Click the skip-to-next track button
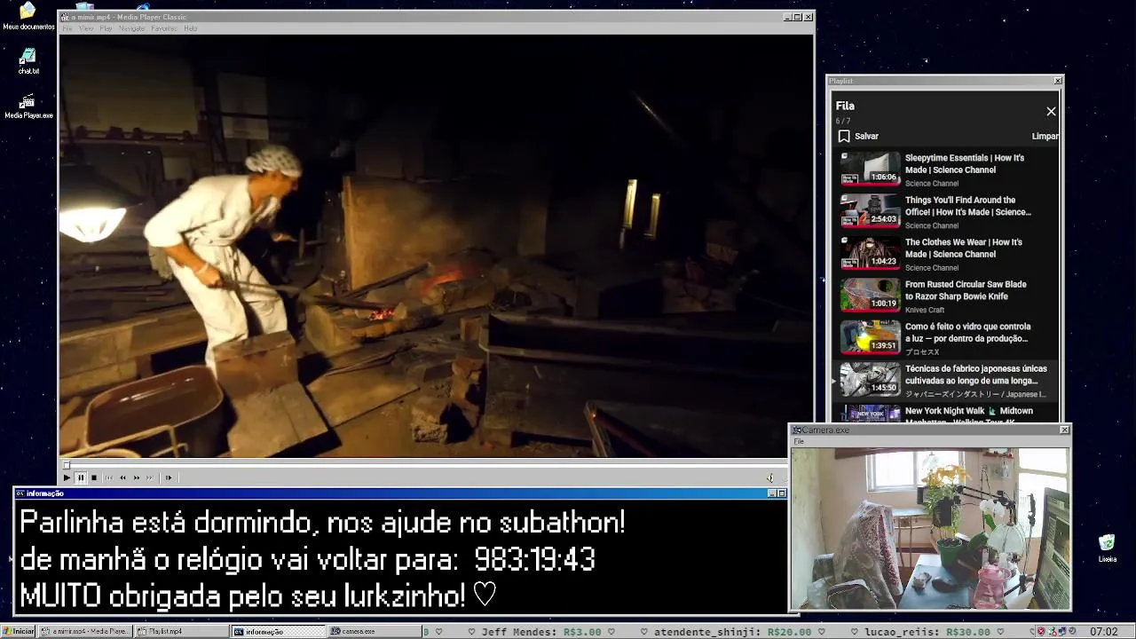Image resolution: width=1136 pixels, height=639 pixels. click(150, 477)
